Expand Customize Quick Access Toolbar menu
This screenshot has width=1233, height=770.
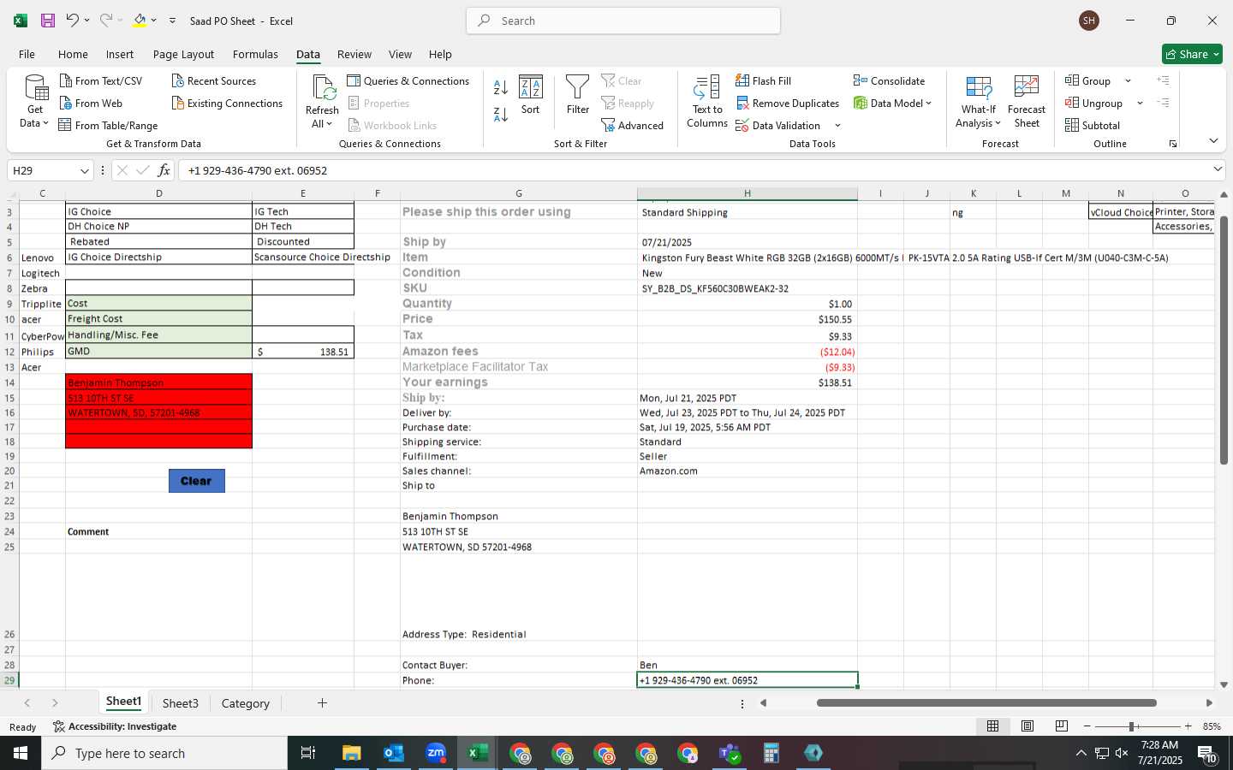point(172,21)
